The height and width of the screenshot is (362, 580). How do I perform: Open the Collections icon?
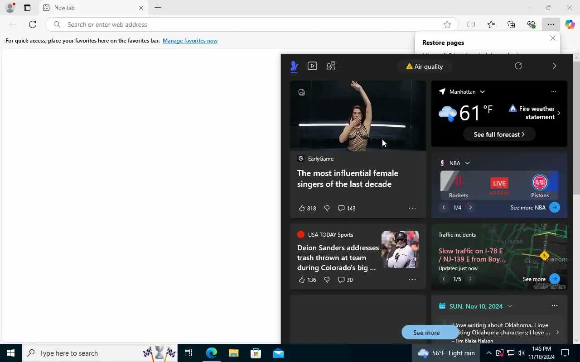click(511, 24)
